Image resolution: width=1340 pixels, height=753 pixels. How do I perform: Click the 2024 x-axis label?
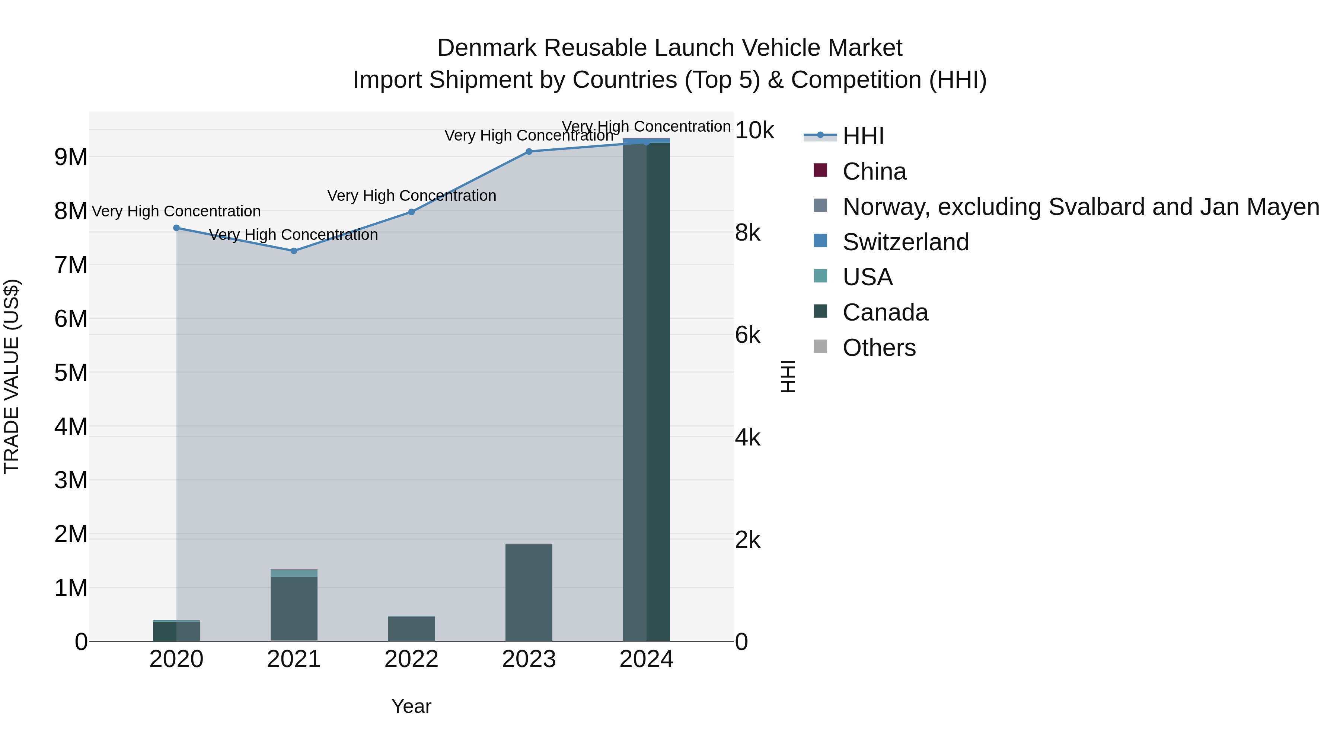pyautogui.click(x=647, y=659)
